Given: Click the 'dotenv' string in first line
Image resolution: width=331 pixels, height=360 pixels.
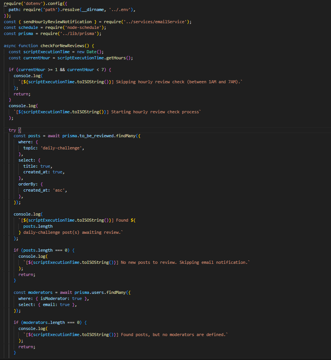Looking at the screenshot, I should click(31, 3).
